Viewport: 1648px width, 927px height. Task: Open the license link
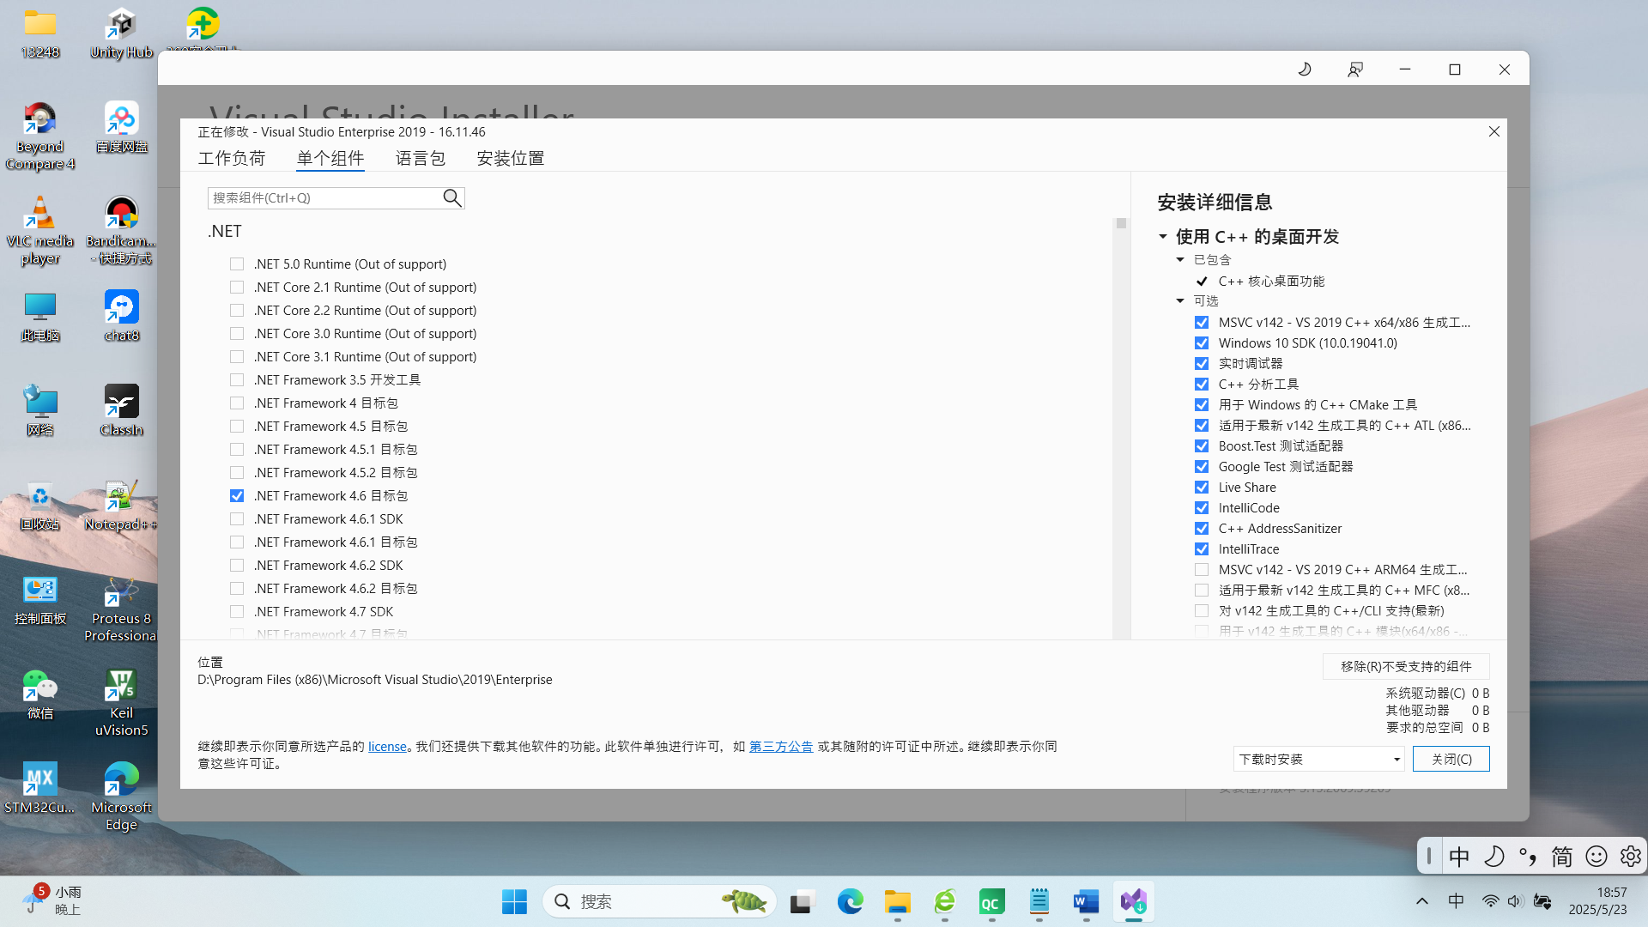[x=387, y=746]
